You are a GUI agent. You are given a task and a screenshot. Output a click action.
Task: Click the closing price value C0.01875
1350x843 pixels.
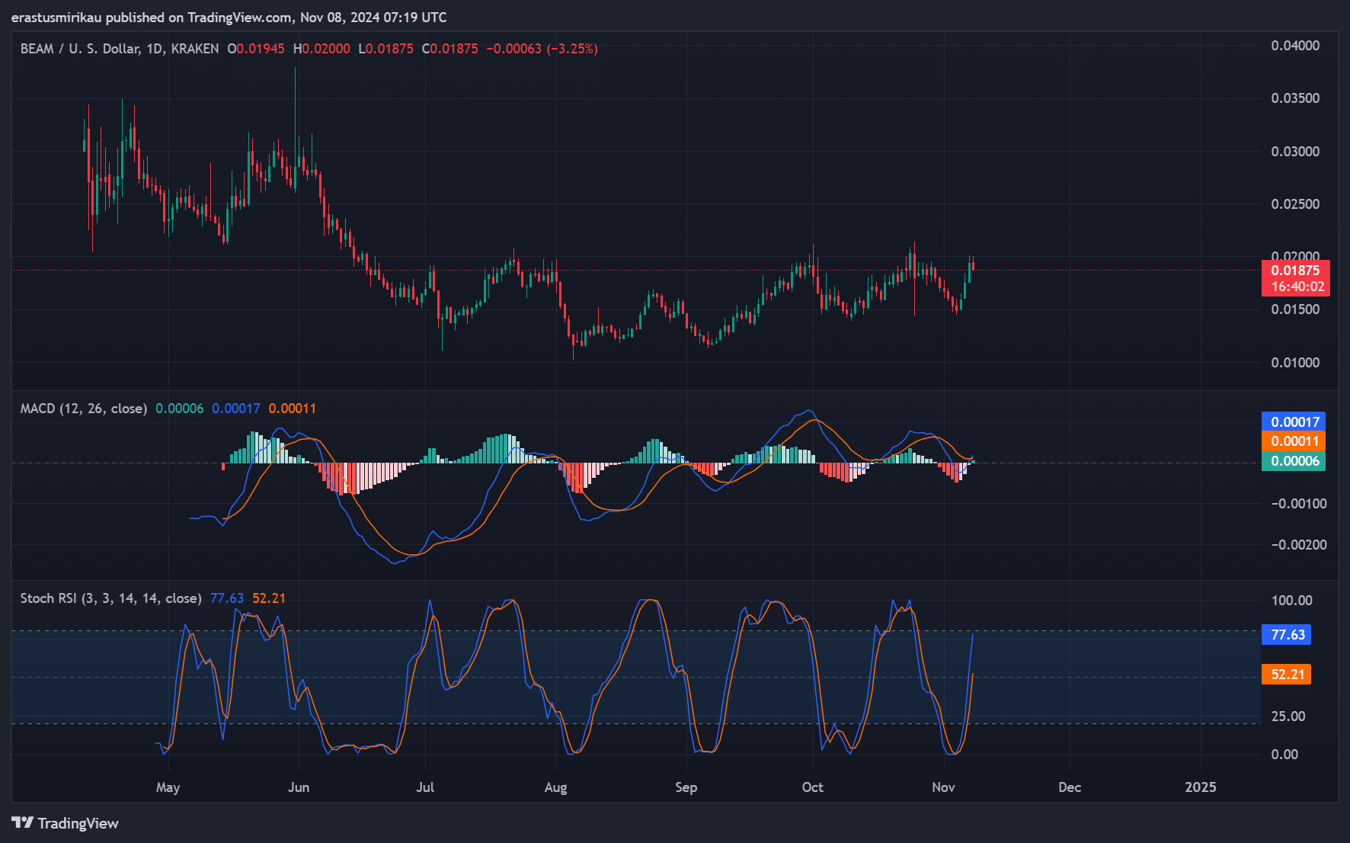pyautogui.click(x=449, y=49)
